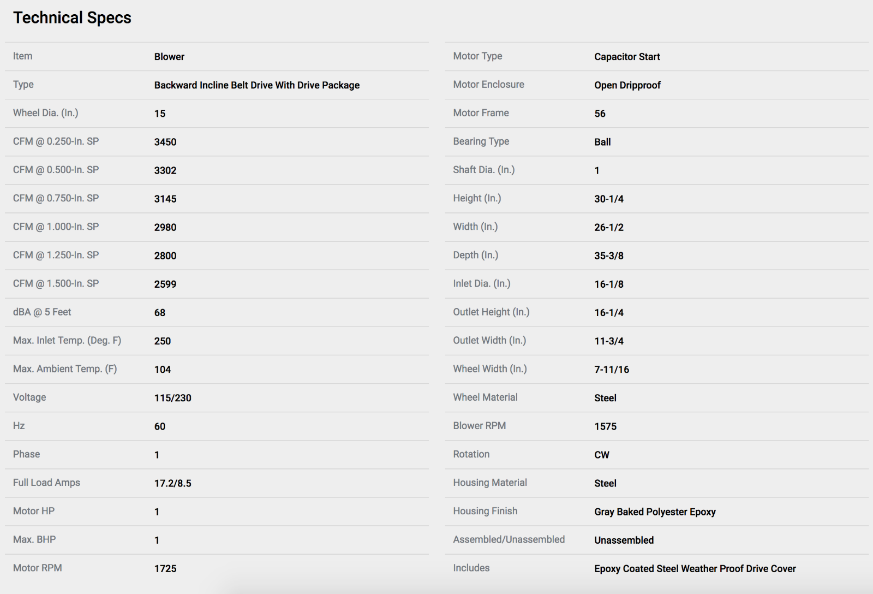Click the wheel diameter value 15
This screenshot has height=594, width=873.
click(160, 114)
